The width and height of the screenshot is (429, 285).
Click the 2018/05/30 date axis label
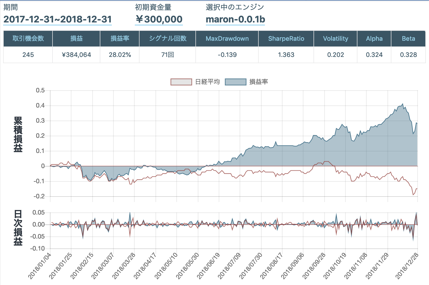tap(188, 266)
